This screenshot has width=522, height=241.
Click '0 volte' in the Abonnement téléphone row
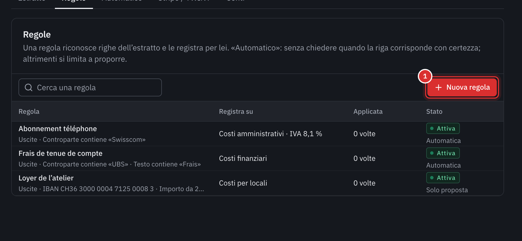click(364, 134)
